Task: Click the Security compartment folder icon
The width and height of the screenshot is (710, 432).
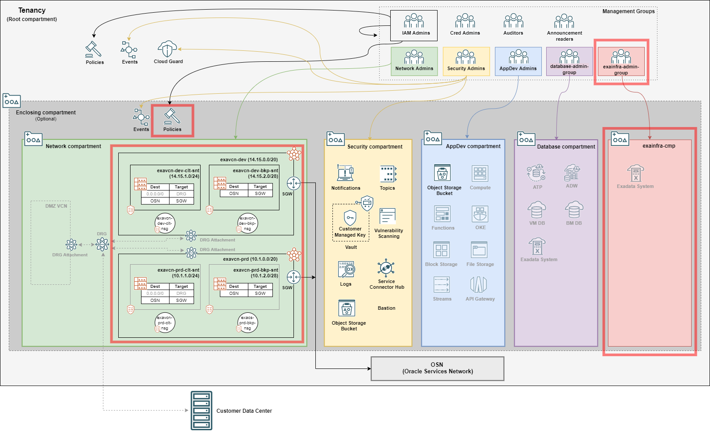Action: (336, 139)
